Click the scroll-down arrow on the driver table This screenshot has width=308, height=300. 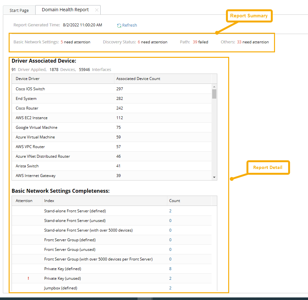point(215,177)
